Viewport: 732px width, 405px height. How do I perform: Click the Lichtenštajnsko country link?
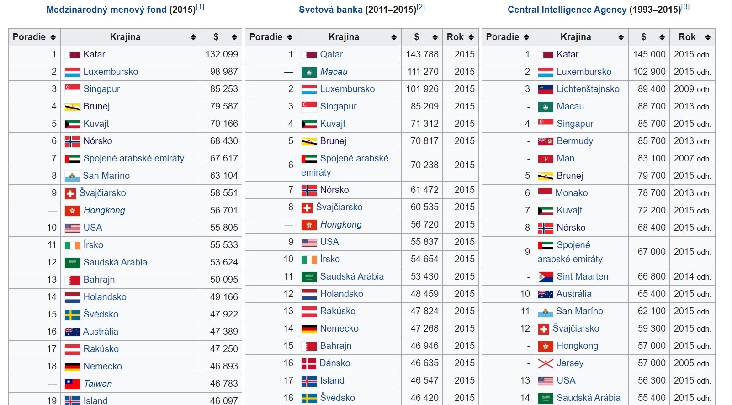[588, 89]
